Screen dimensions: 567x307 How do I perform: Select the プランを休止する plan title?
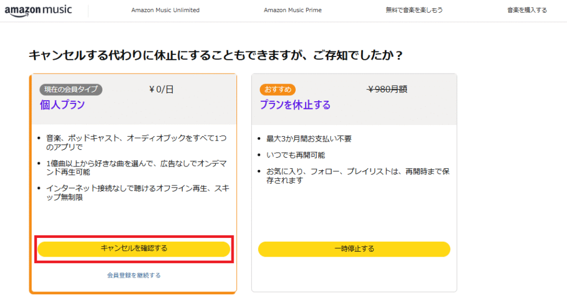tap(295, 105)
